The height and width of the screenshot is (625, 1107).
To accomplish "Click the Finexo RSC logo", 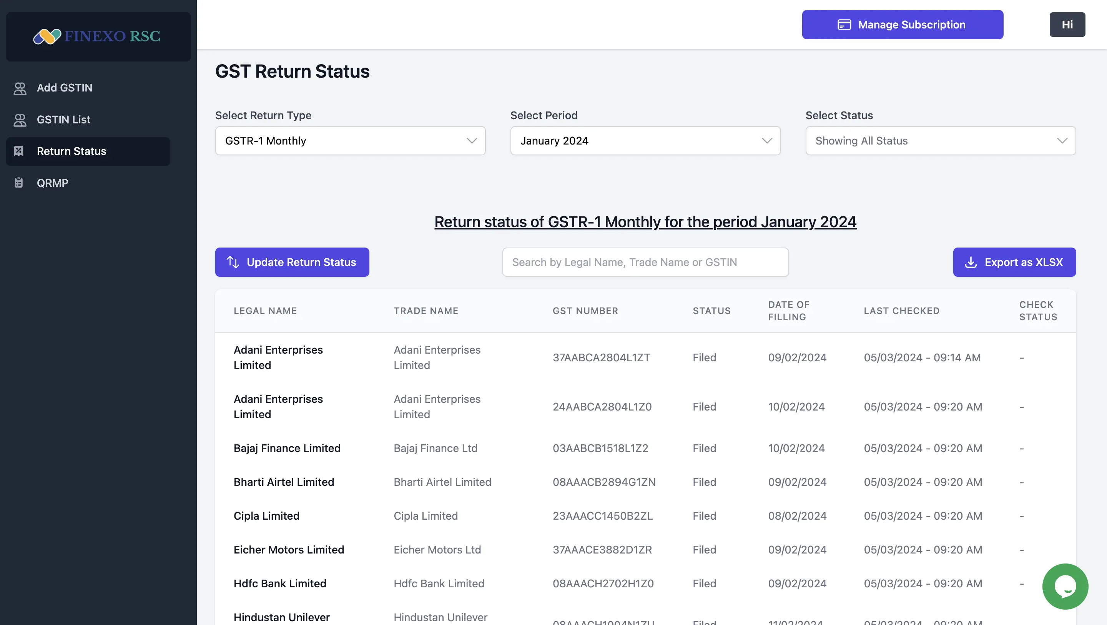I will pos(97,37).
